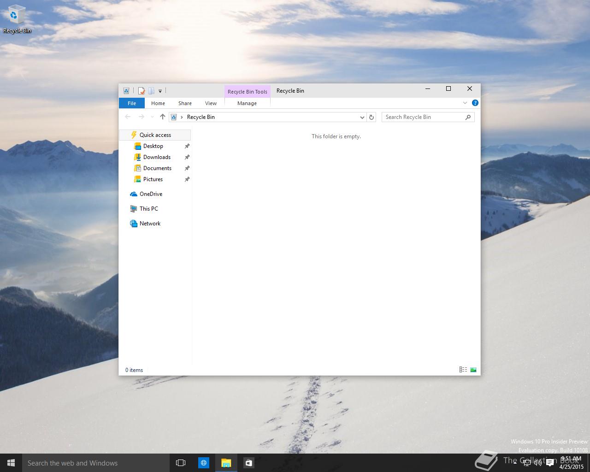Click the Back navigation arrow
Viewport: 590px width, 472px height.
tap(128, 117)
